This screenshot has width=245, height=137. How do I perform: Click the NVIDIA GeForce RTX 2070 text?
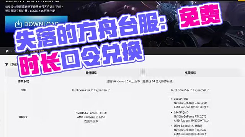coord(190,116)
